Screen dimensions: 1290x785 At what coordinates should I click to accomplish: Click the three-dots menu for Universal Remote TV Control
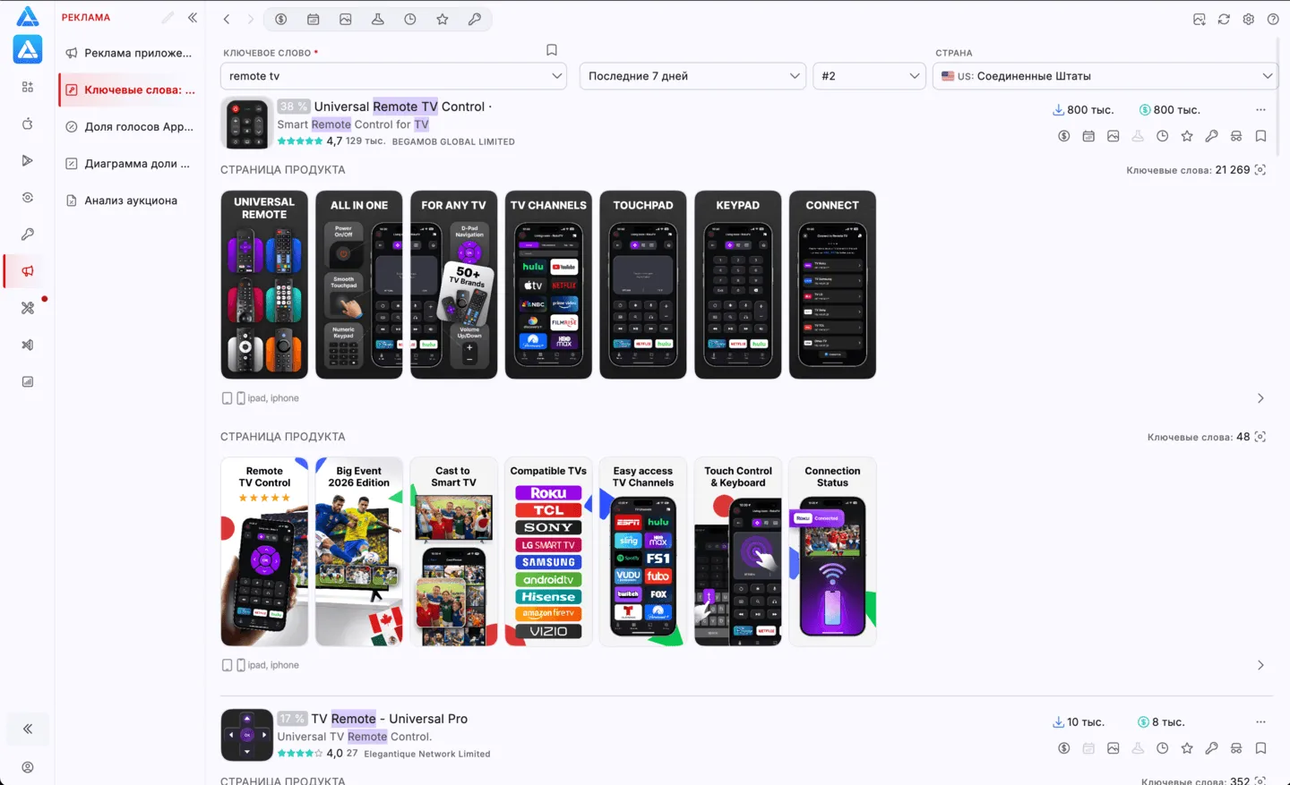coord(1260,110)
